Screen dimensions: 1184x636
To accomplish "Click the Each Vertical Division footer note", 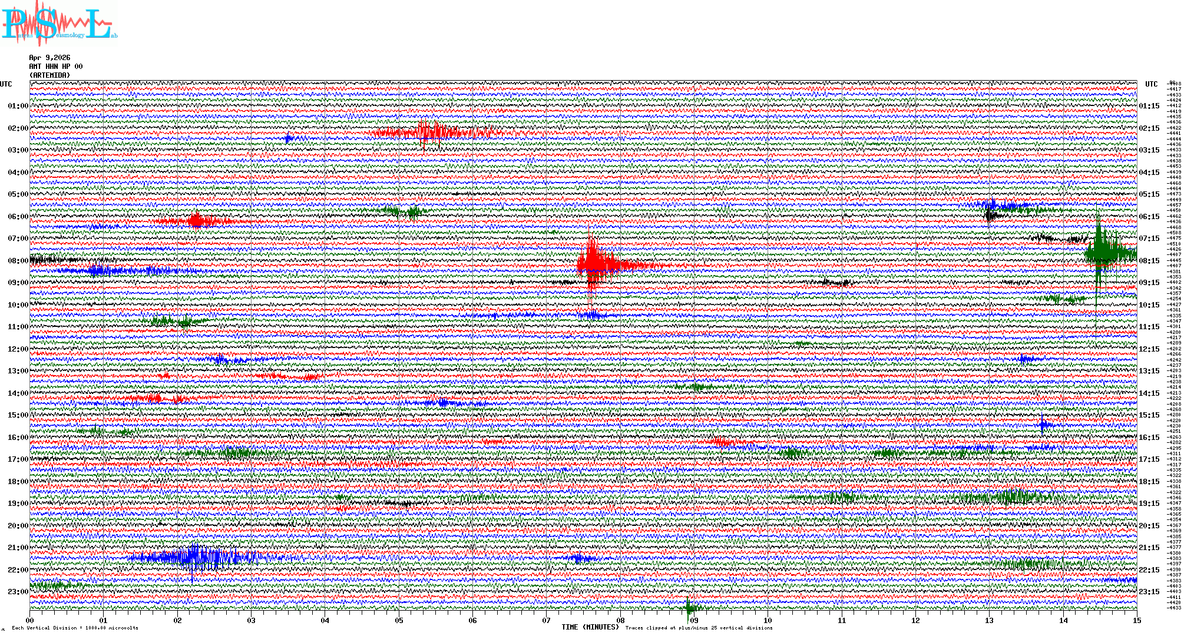I will pyautogui.click(x=75, y=628).
